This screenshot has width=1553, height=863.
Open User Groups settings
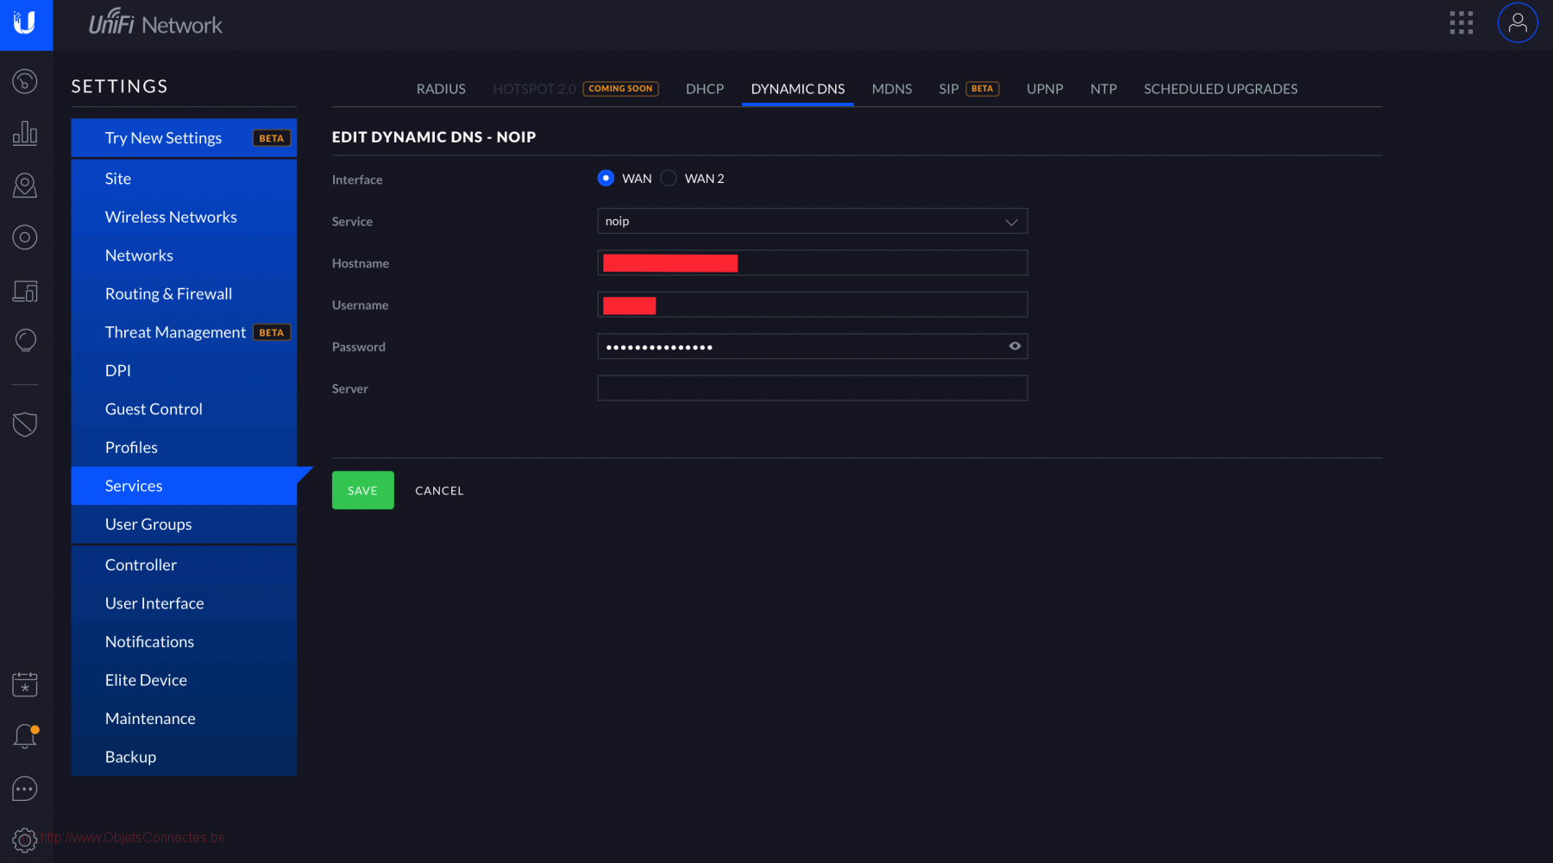coord(184,524)
